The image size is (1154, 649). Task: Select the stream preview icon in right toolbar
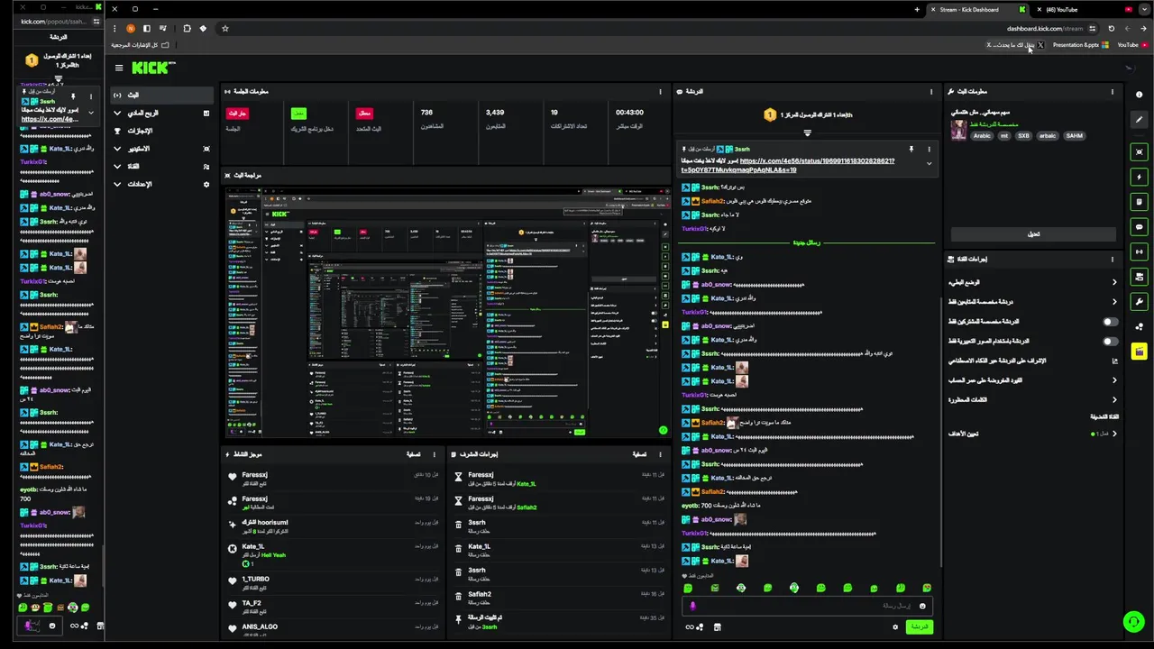pos(1140,151)
